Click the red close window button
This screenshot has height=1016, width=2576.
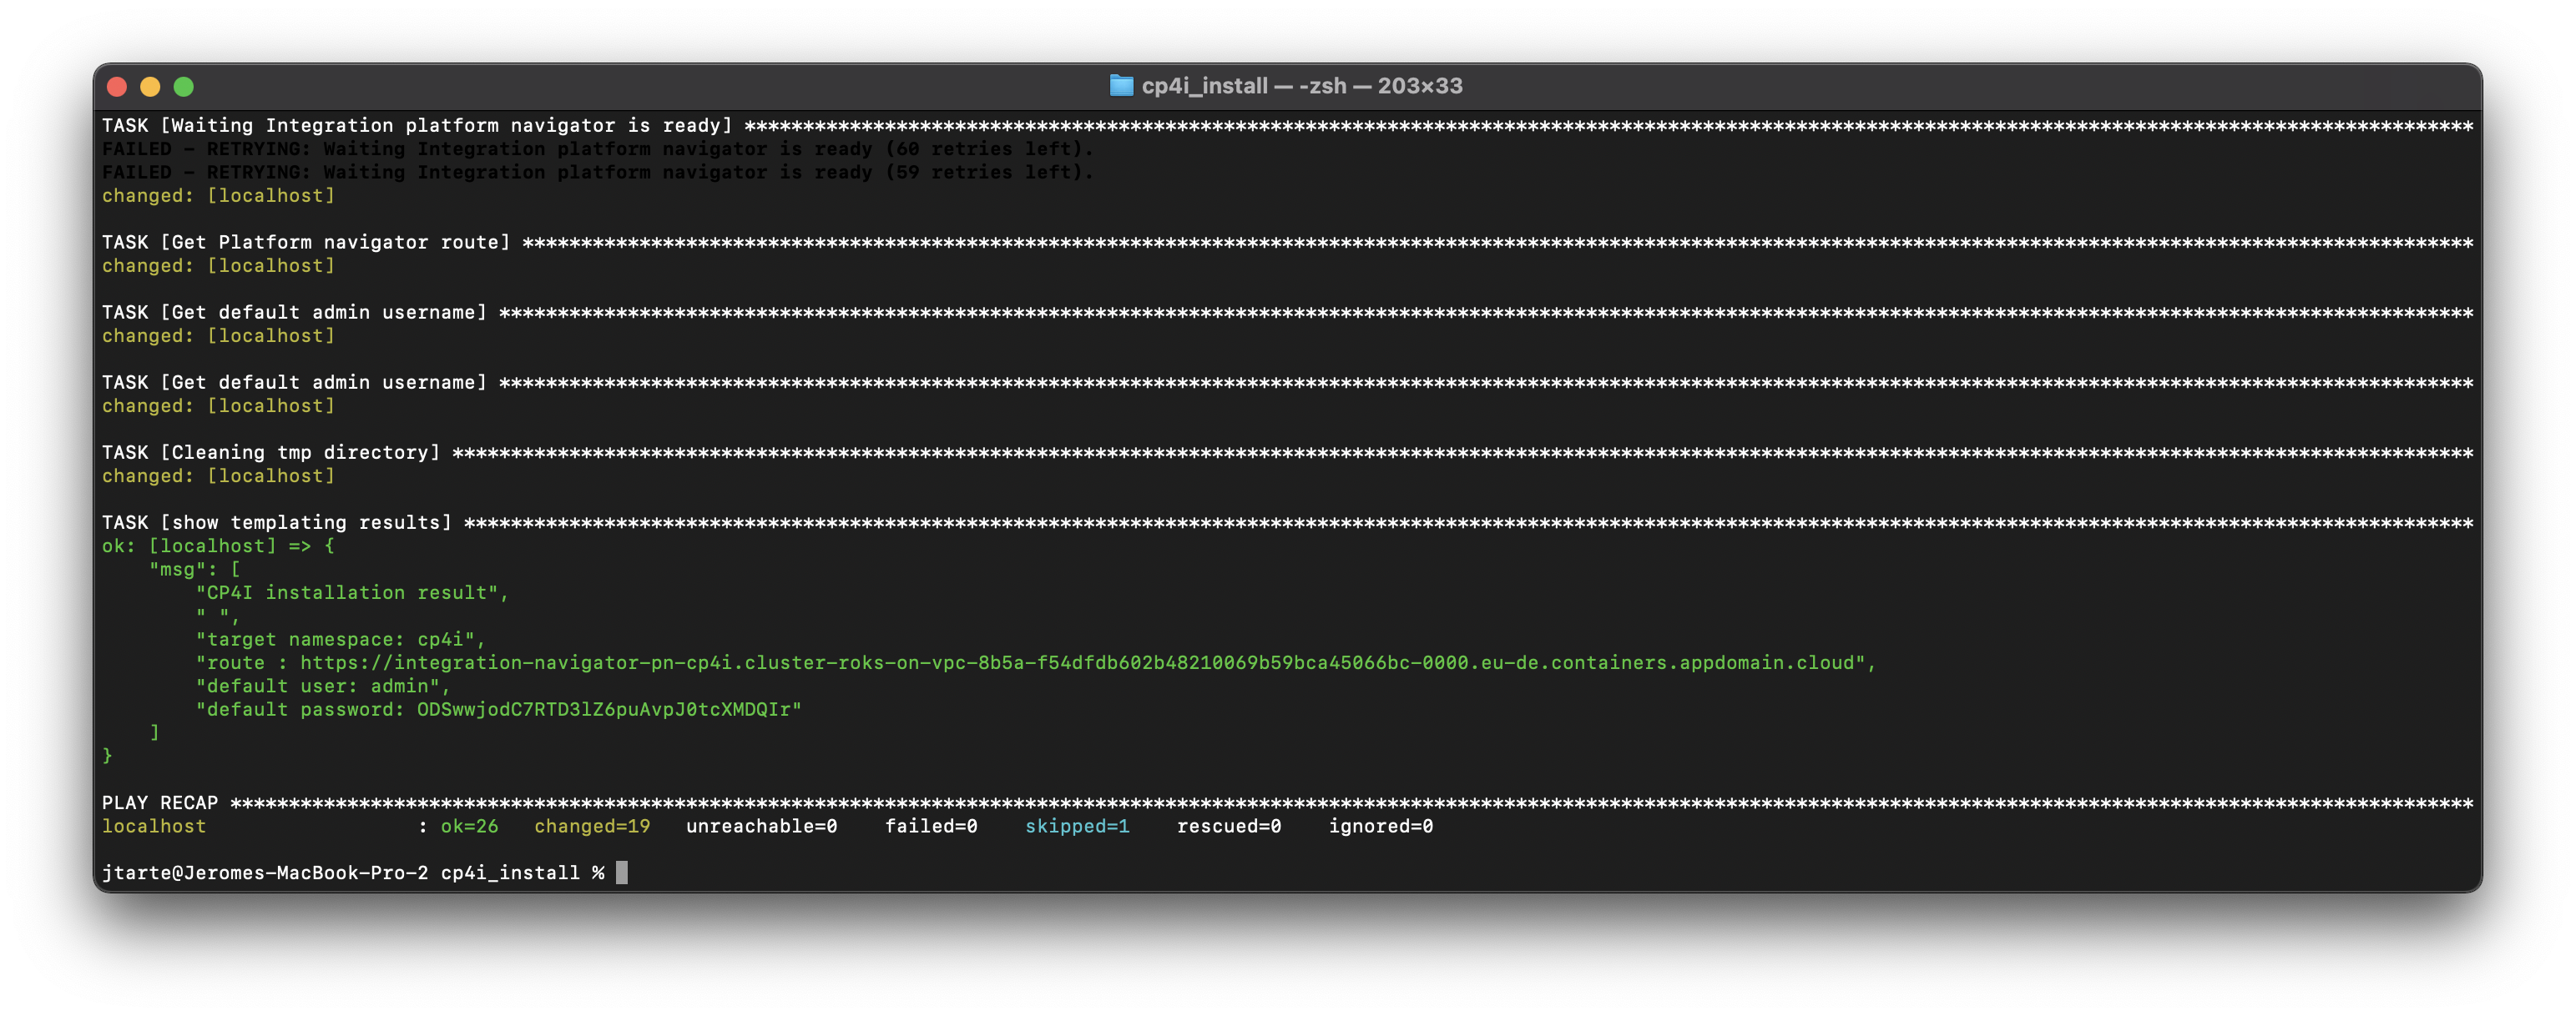pos(117,87)
